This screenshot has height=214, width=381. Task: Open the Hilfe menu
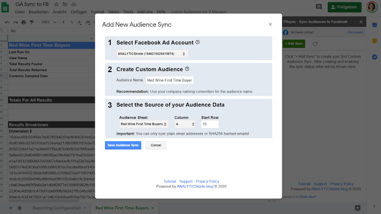161,12
